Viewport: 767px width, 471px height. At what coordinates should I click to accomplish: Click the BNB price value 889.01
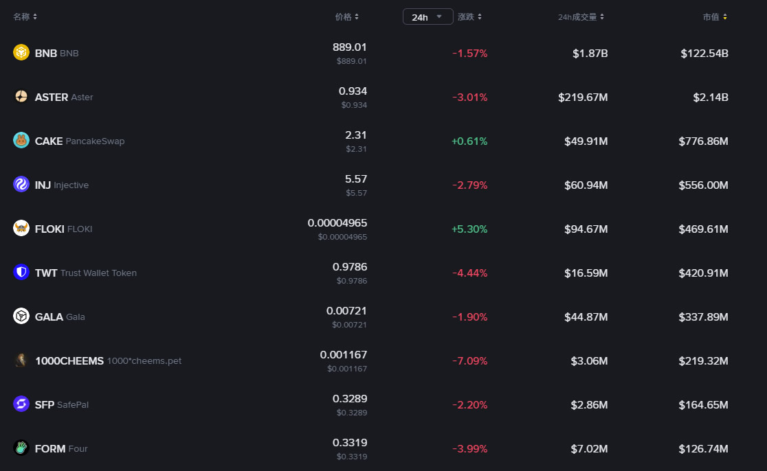click(x=349, y=47)
